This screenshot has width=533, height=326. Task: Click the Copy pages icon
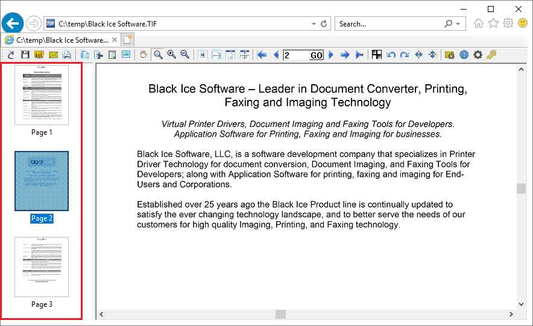85,55
